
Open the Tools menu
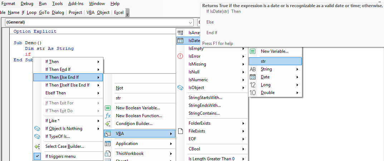tap(57, 4)
